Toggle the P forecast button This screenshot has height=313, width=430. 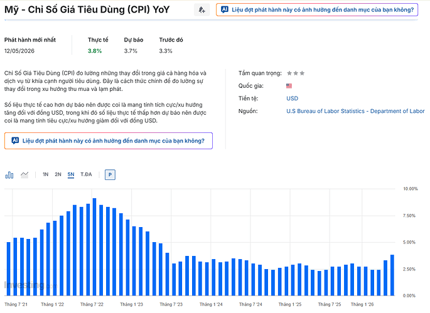click(110, 174)
